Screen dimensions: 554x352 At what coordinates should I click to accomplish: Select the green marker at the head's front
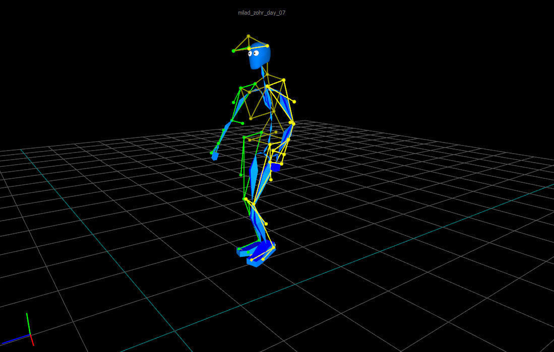coord(233,51)
